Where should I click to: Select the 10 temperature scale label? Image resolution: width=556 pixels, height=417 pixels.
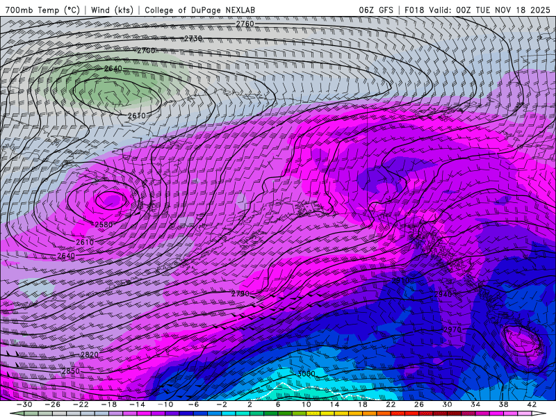pyautogui.click(x=306, y=404)
